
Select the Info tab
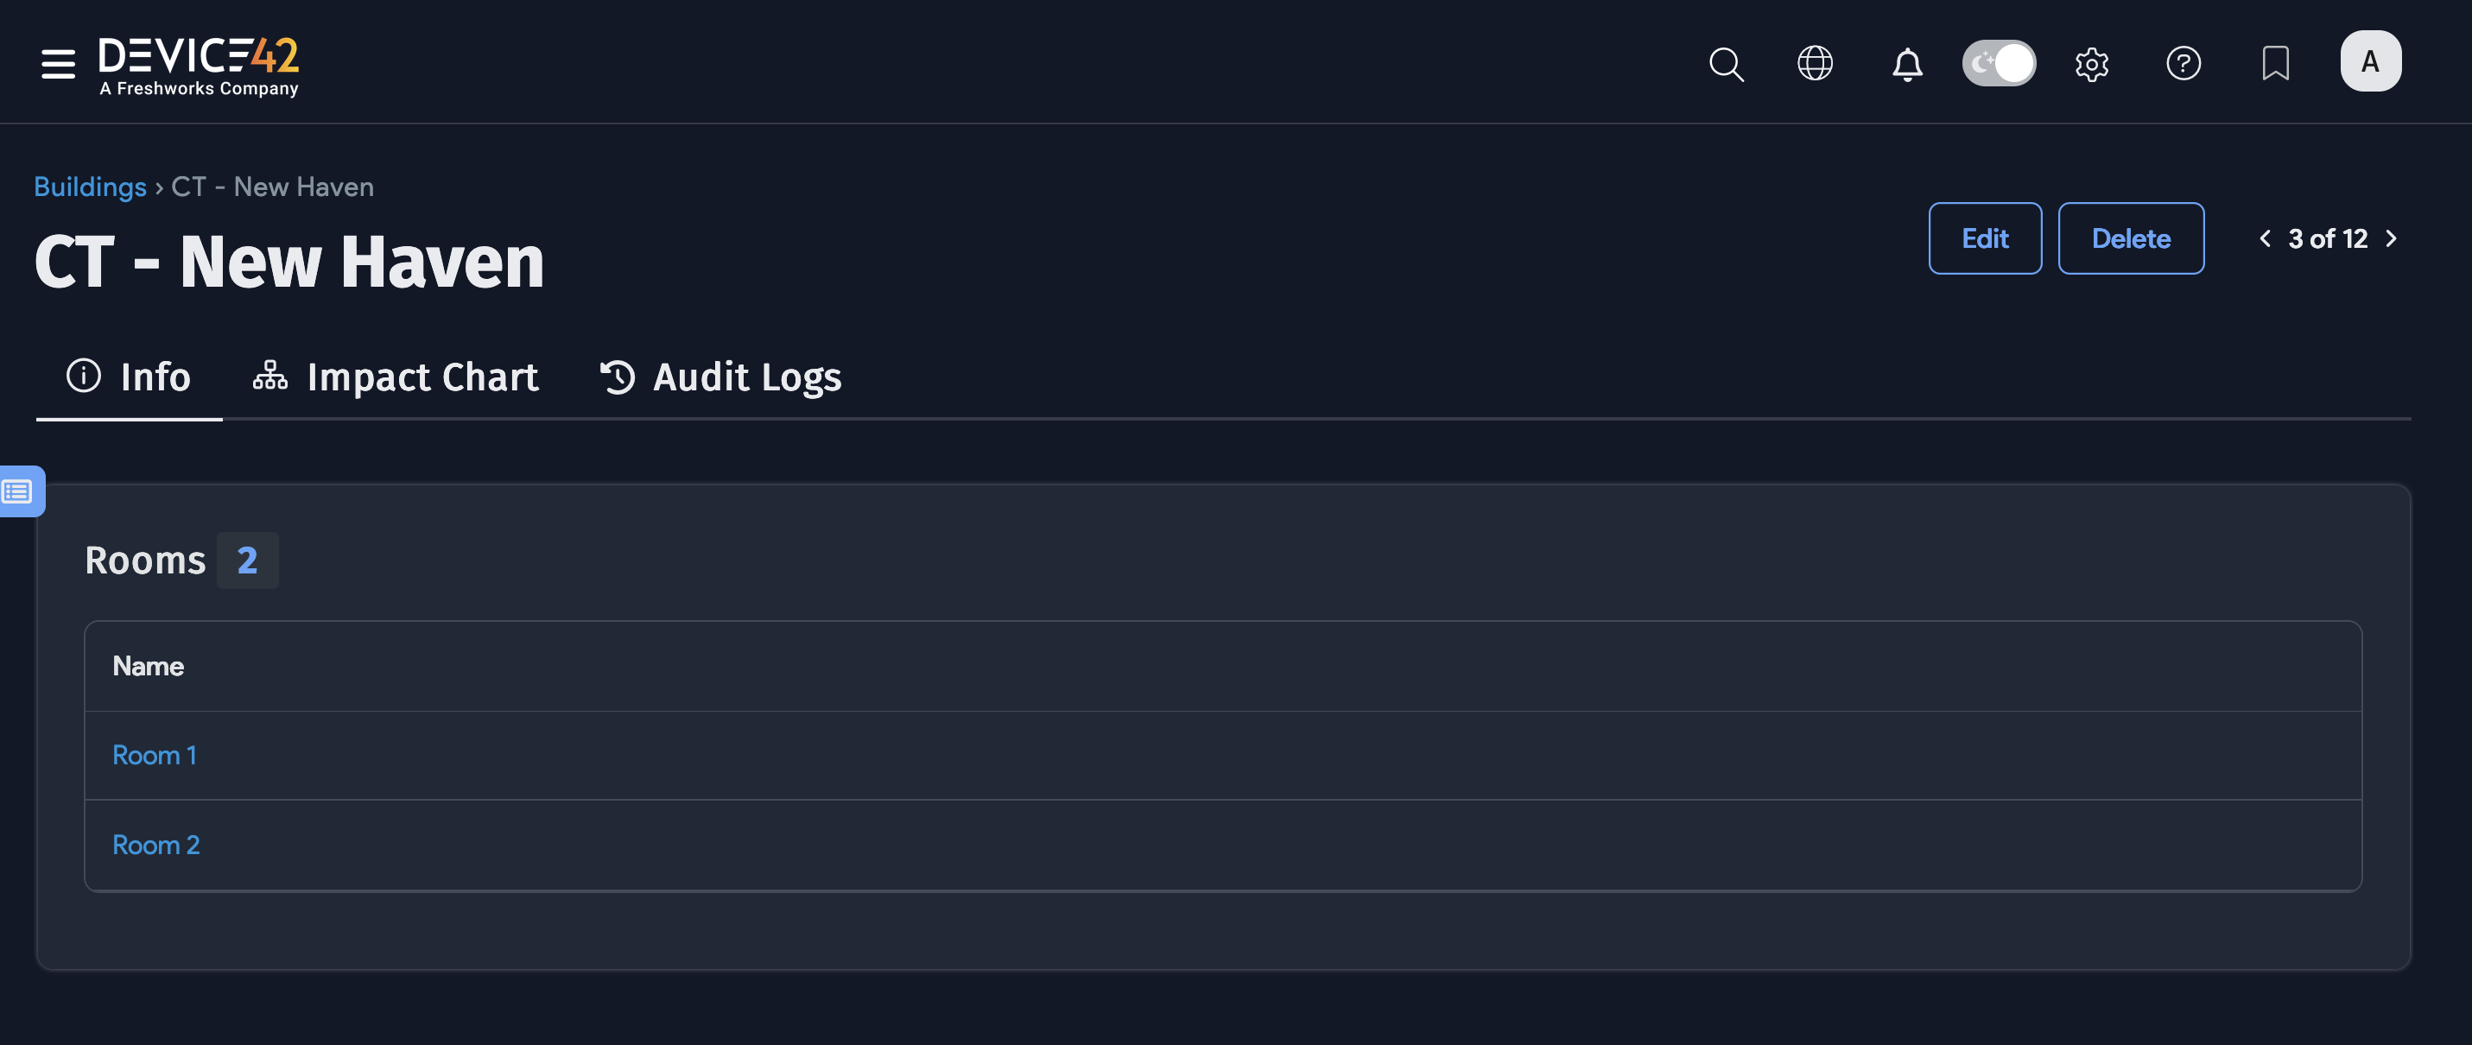(x=129, y=377)
